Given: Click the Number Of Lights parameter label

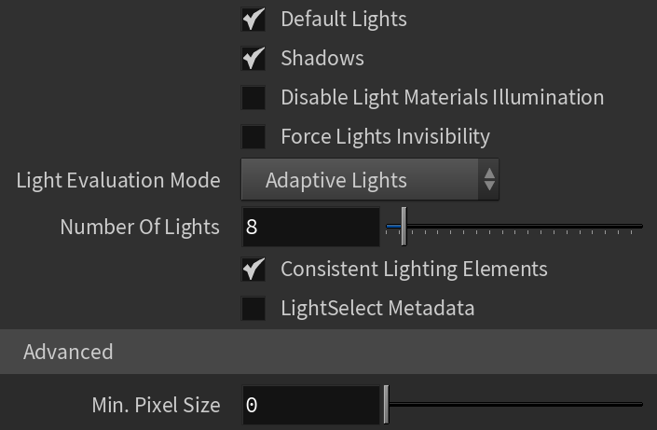Looking at the screenshot, I should 140,227.
